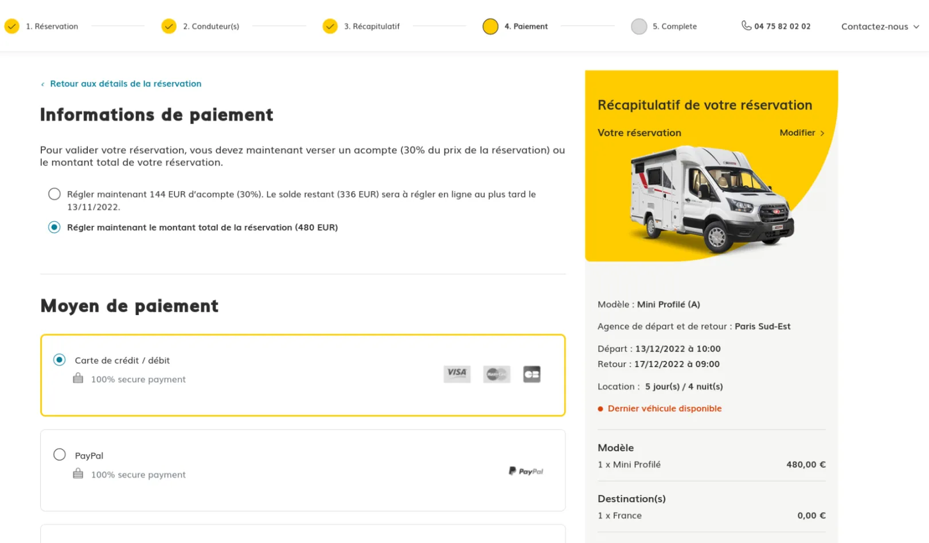The width and height of the screenshot is (929, 543).
Task: Click departure date '13/12/2022 à 10:00'
Action: [x=678, y=349]
